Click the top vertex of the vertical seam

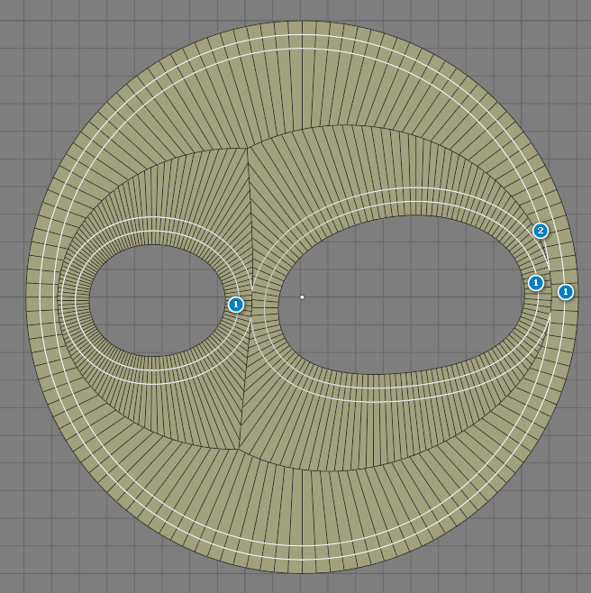[247, 148]
